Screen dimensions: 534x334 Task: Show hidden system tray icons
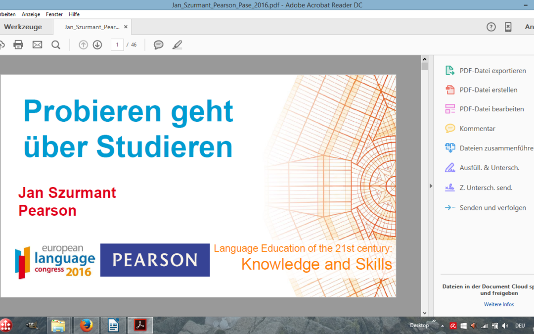click(x=443, y=326)
